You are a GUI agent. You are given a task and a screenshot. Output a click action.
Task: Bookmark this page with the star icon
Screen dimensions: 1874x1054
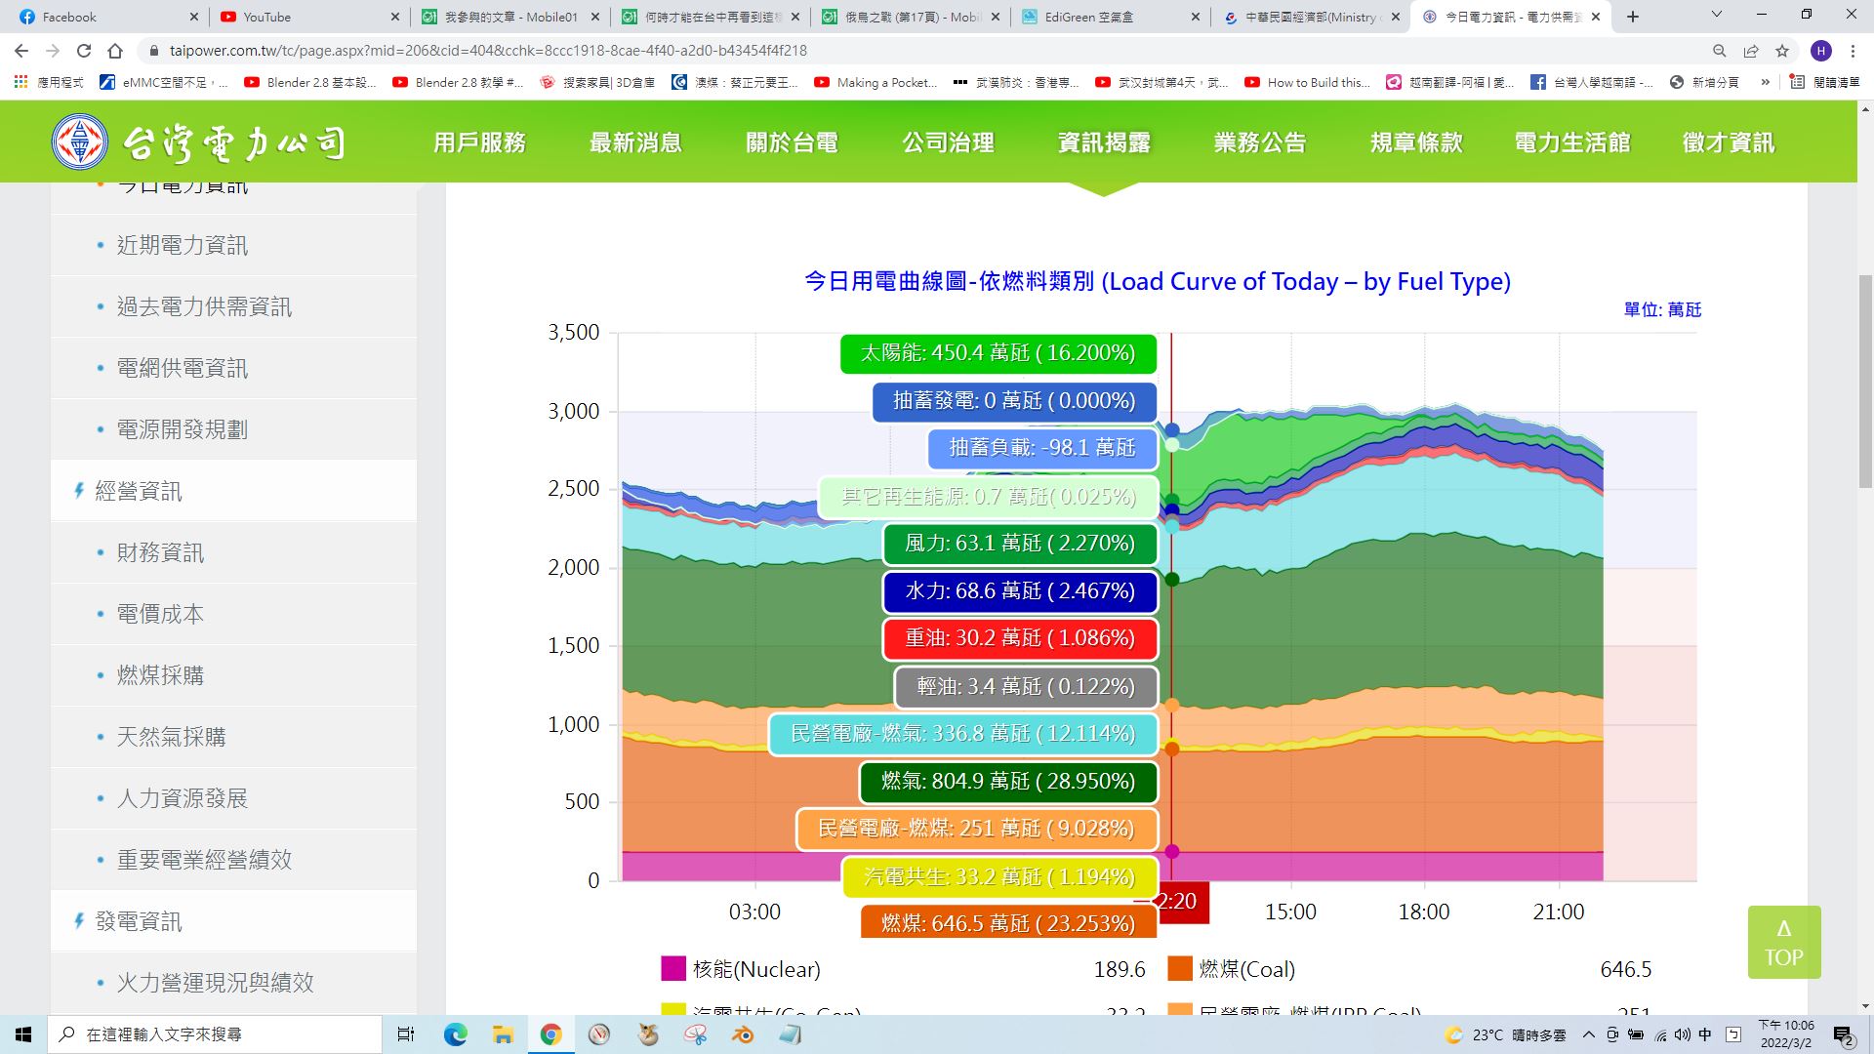tap(1782, 51)
